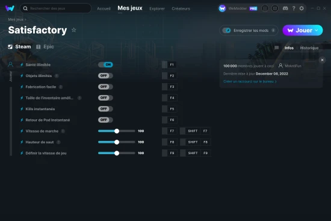Turn off Santé illimitée toggle
The width and height of the screenshot is (331, 221).
[105, 64]
